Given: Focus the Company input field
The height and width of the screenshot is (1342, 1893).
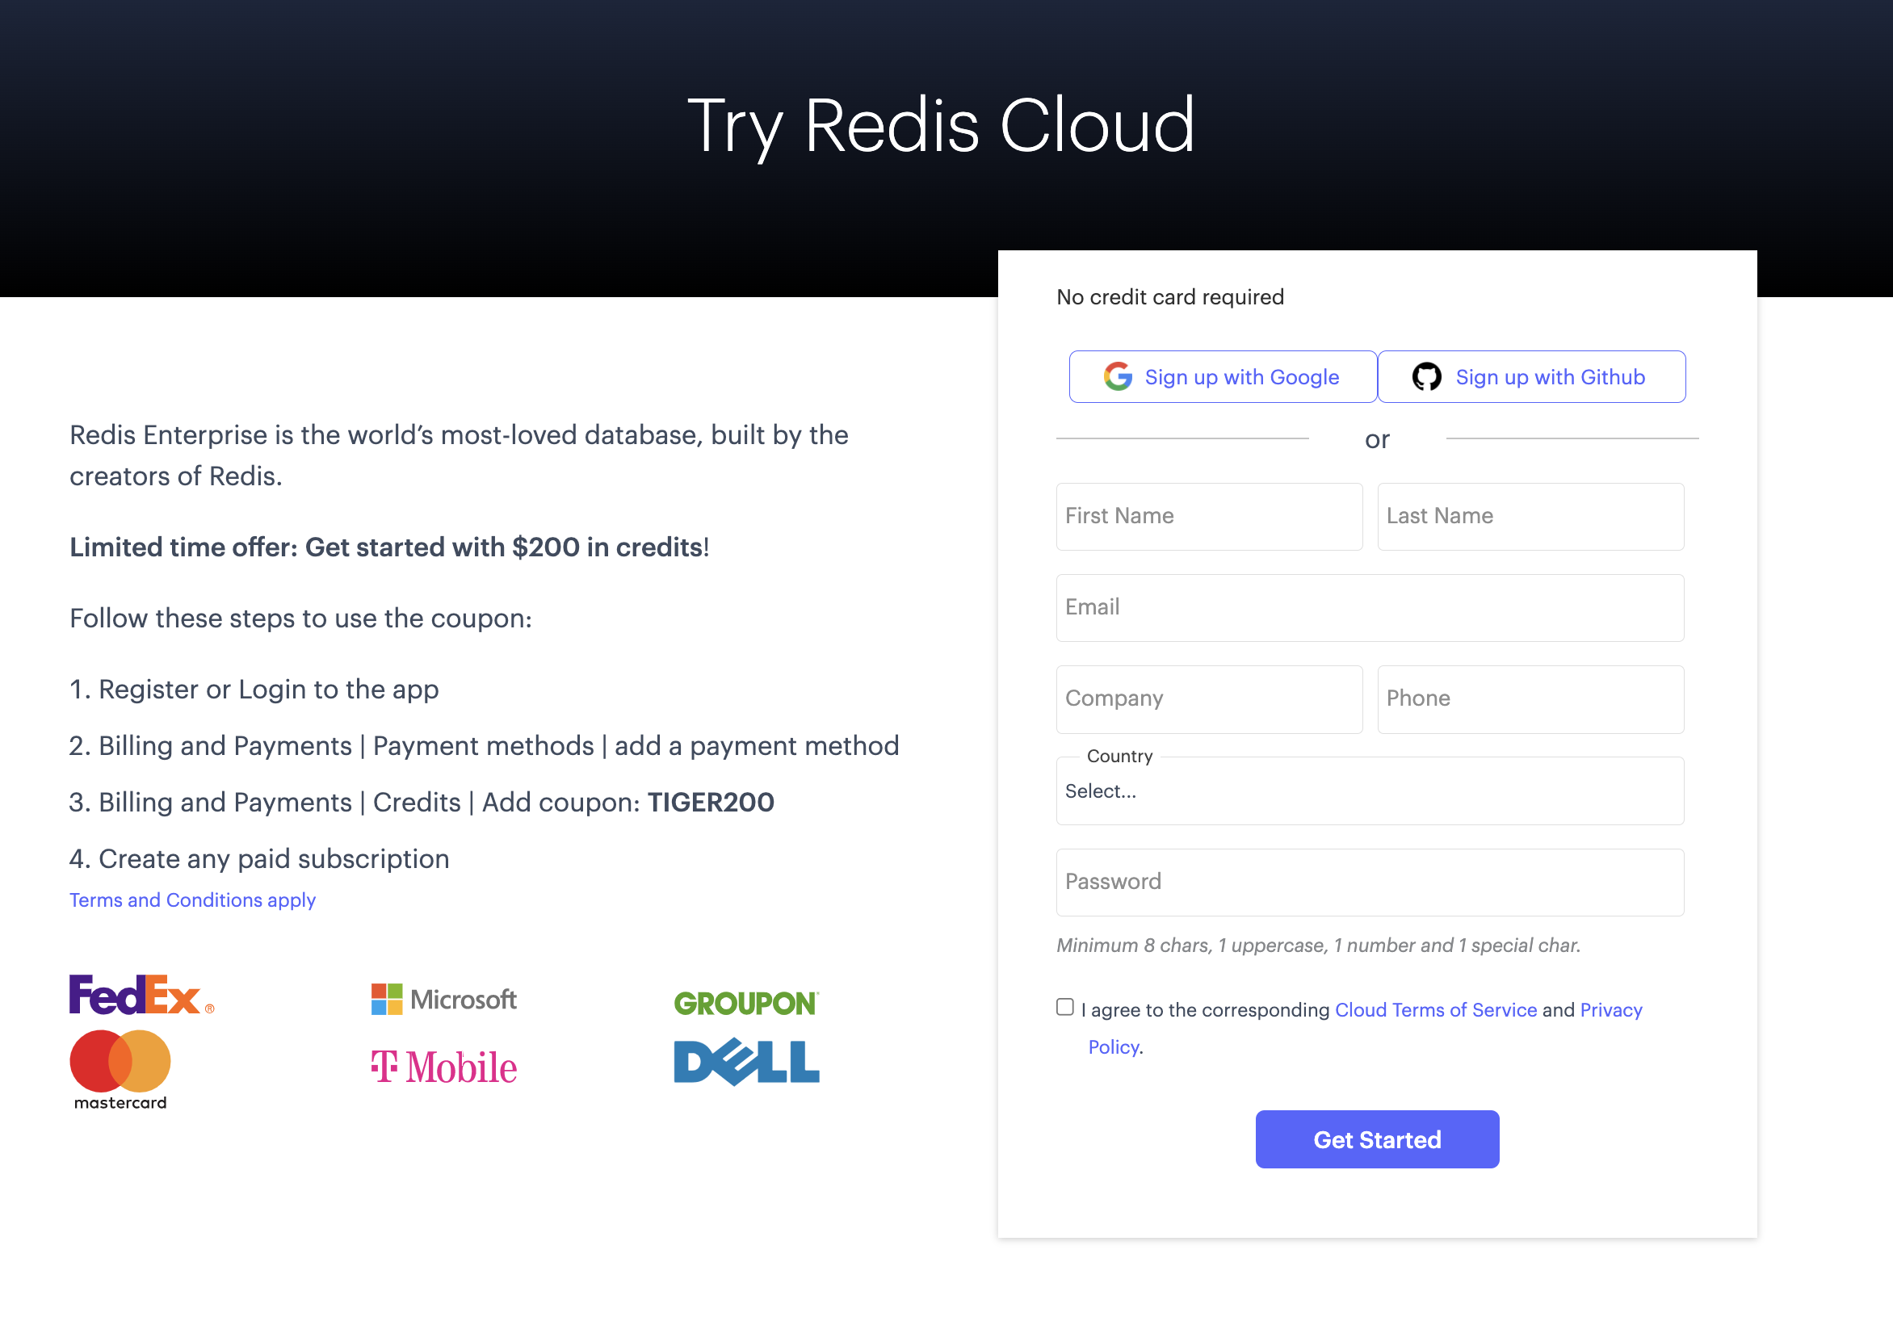Looking at the screenshot, I should pos(1210,699).
